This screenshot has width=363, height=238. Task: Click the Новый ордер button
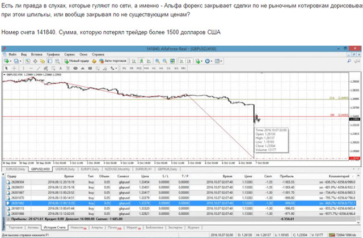77,61
